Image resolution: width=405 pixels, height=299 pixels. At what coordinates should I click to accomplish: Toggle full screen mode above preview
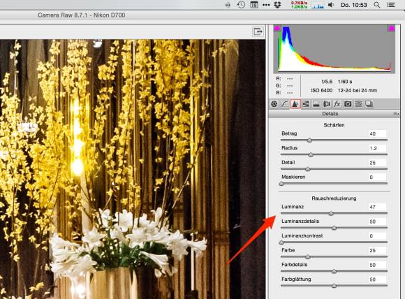click(x=258, y=31)
